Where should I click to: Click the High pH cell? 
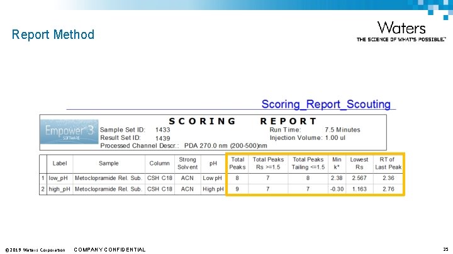click(x=213, y=189)
